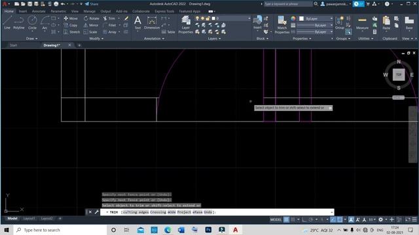
Task: Expand the Block panel
Action: point(263,39)
